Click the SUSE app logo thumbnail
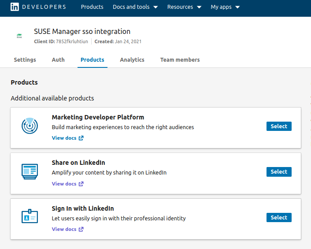Image resolution: width=311 pixels, height=249 pixels. 19,36
